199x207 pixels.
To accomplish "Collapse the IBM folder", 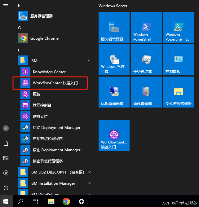I will pos(89,60).
